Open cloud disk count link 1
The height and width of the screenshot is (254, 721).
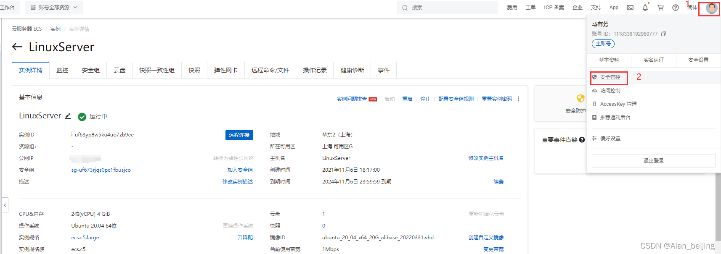[x=323, y=214]
